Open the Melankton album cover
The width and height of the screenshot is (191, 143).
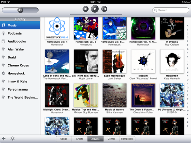pos(172,61)
